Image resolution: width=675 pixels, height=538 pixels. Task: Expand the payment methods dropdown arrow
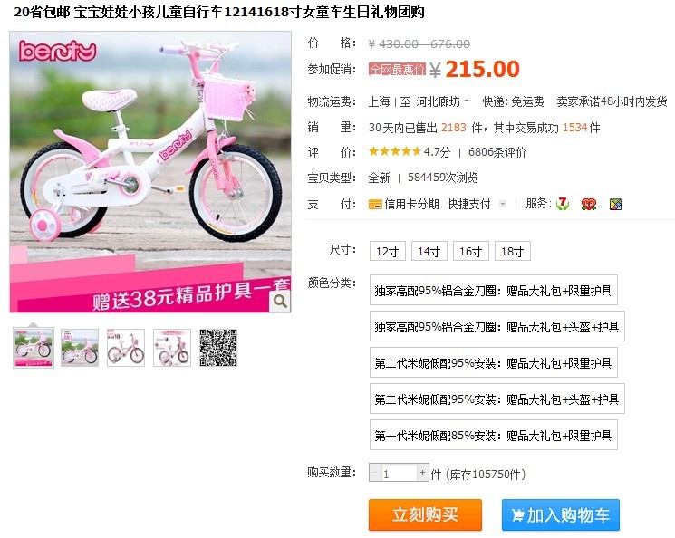pyautogui.click(x=502, y=204)
